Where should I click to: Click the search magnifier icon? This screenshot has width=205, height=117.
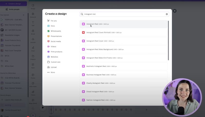(82, 14)
